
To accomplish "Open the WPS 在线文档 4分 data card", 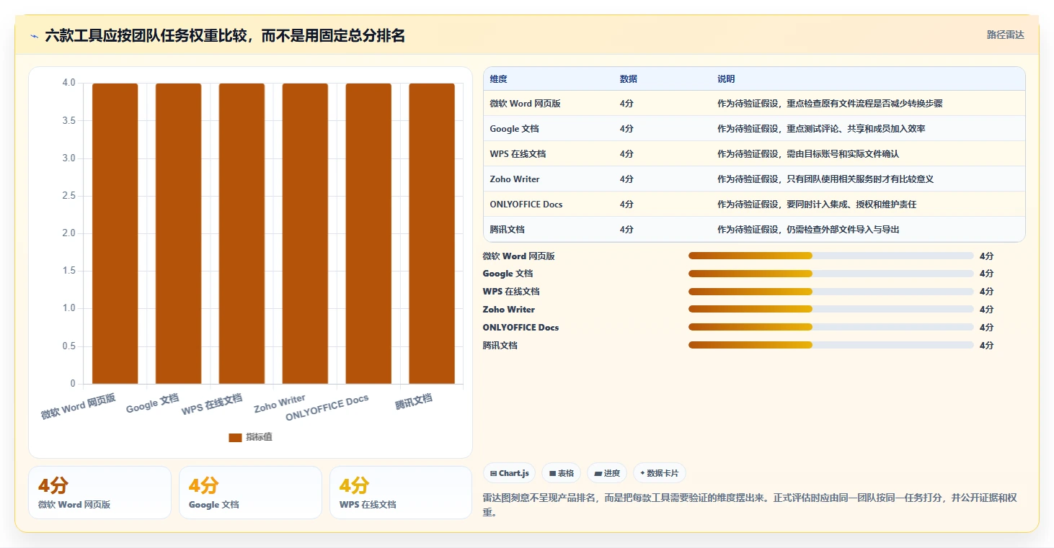I will tap(401, 493).
